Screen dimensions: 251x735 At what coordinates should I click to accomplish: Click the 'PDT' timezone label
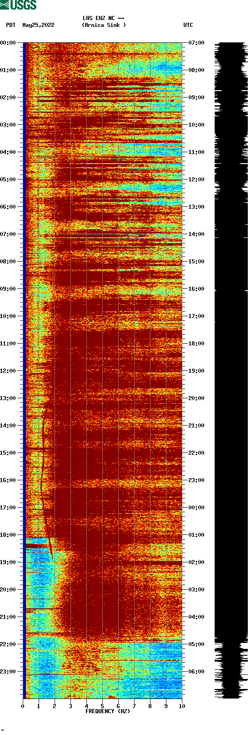(x=11, y=25)
